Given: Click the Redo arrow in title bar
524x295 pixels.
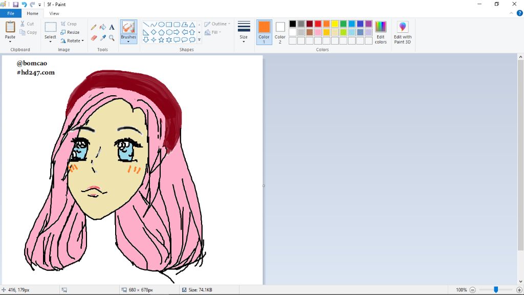Looking at the screenshot, I should (x=32, y=4).
